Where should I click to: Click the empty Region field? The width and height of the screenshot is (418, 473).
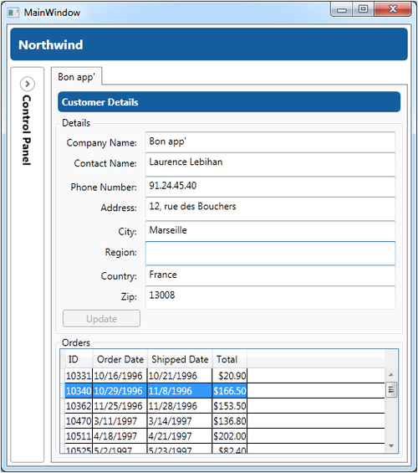[270, 254]
